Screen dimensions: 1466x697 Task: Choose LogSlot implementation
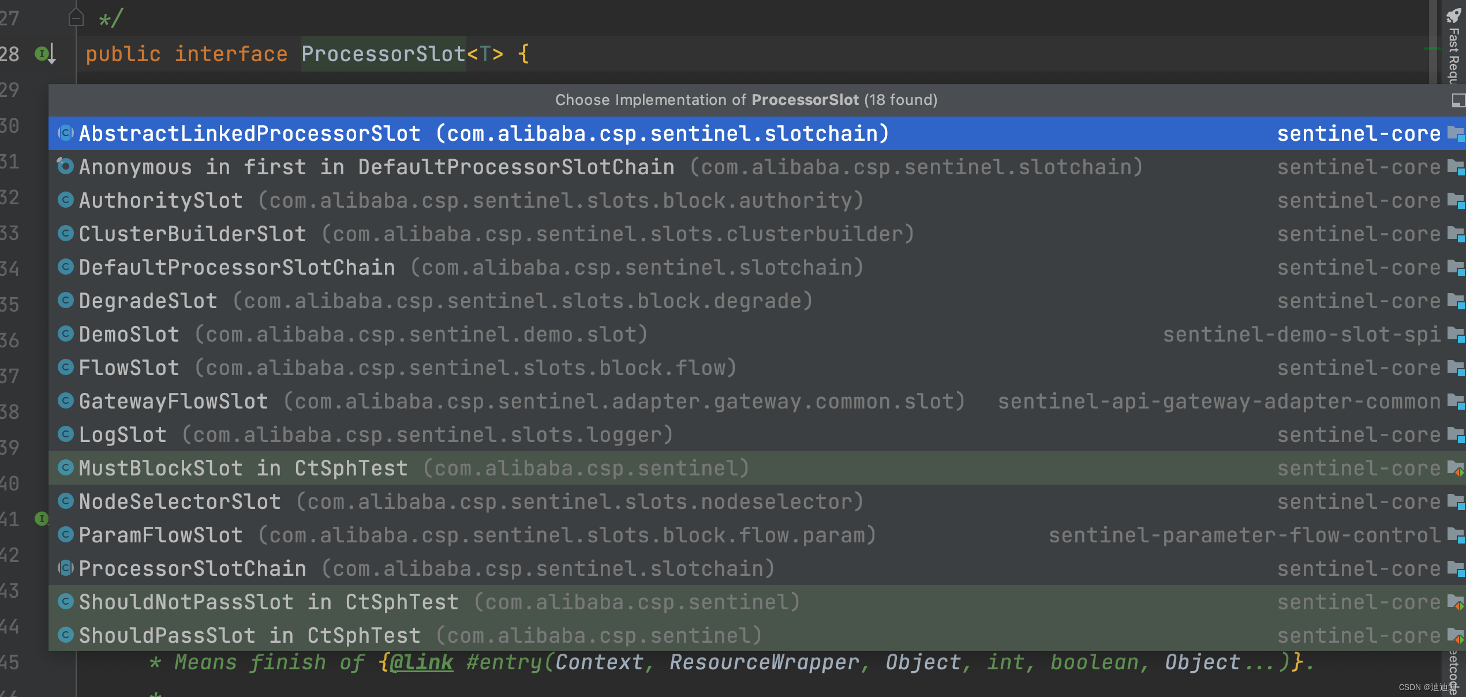pyautogui.click(x=757, y=434)
